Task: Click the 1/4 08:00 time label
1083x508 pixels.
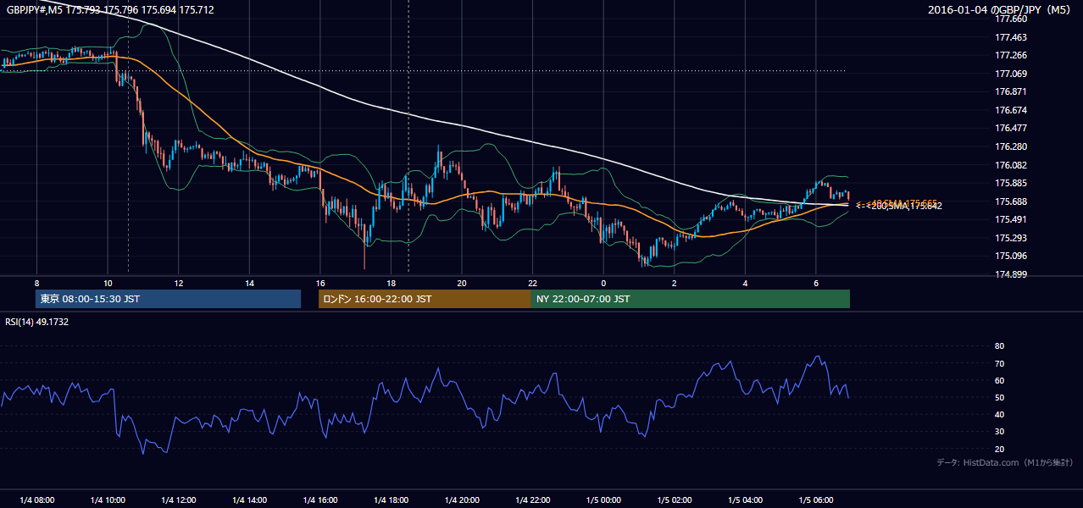Action: (36, 500)
